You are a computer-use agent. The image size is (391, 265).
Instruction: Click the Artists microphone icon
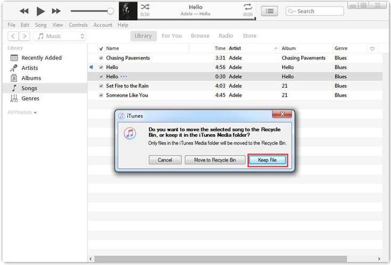[14, 68]
